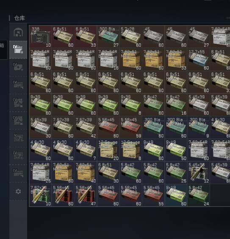Click the 7.62x39 ammo stack of 42
Image resolution: width=230 pixels, height=239 pixels.
click(86, 127)
